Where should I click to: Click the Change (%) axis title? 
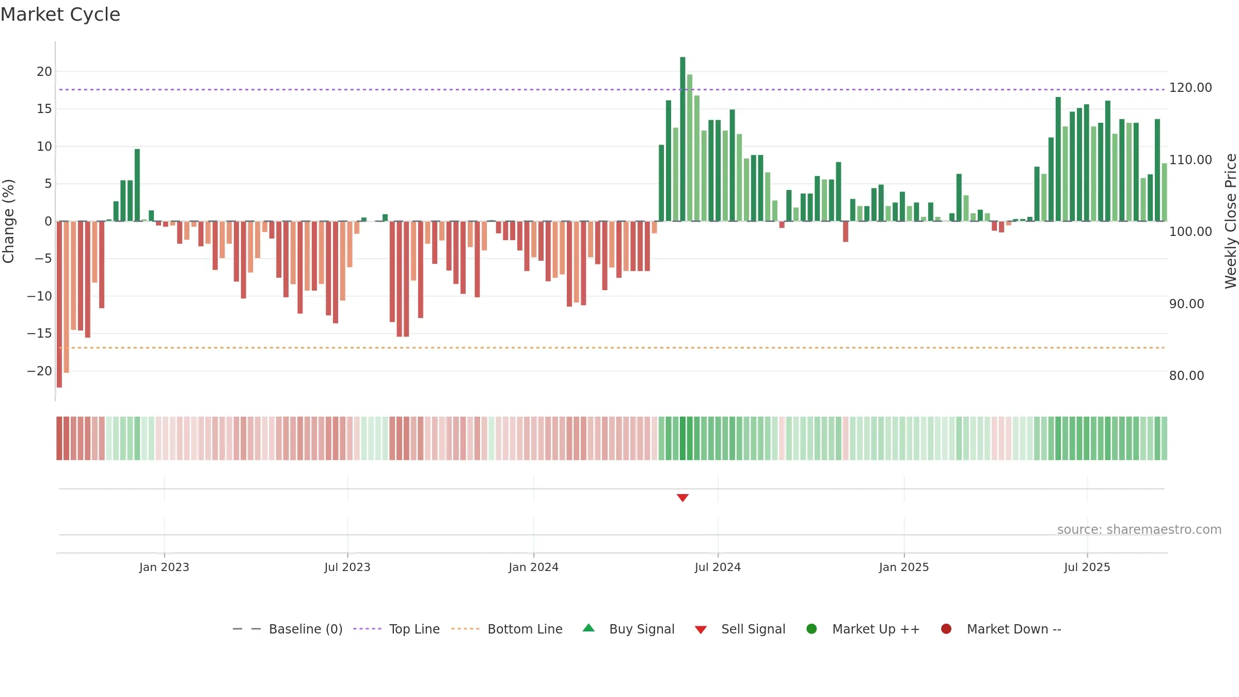pyautogui.click(x=8, y=221)
